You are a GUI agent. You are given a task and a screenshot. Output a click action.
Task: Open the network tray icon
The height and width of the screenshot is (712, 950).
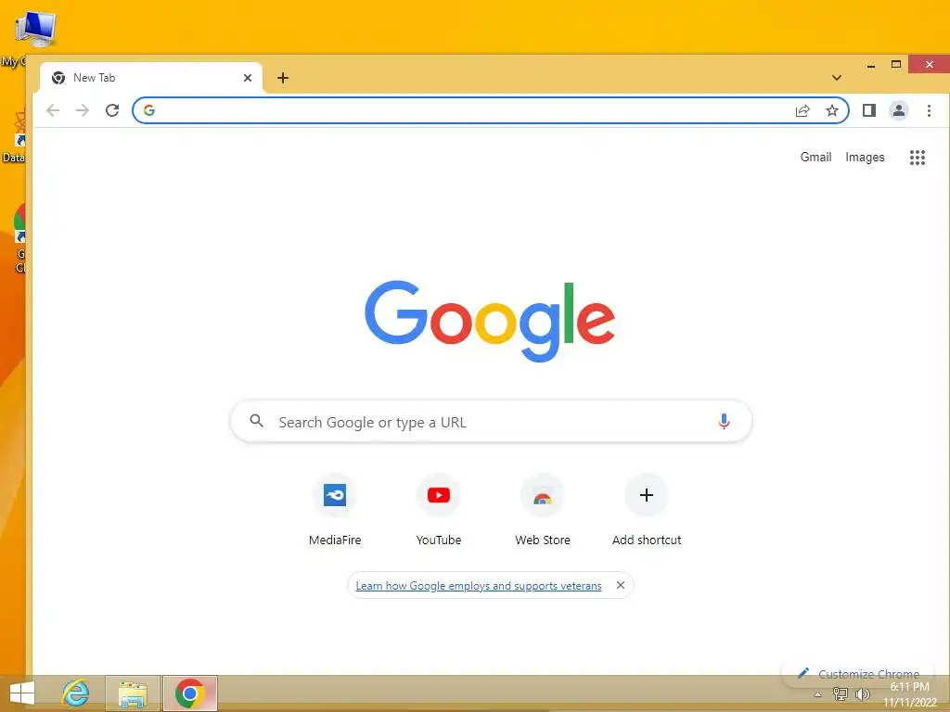click(x=840, y=694)
